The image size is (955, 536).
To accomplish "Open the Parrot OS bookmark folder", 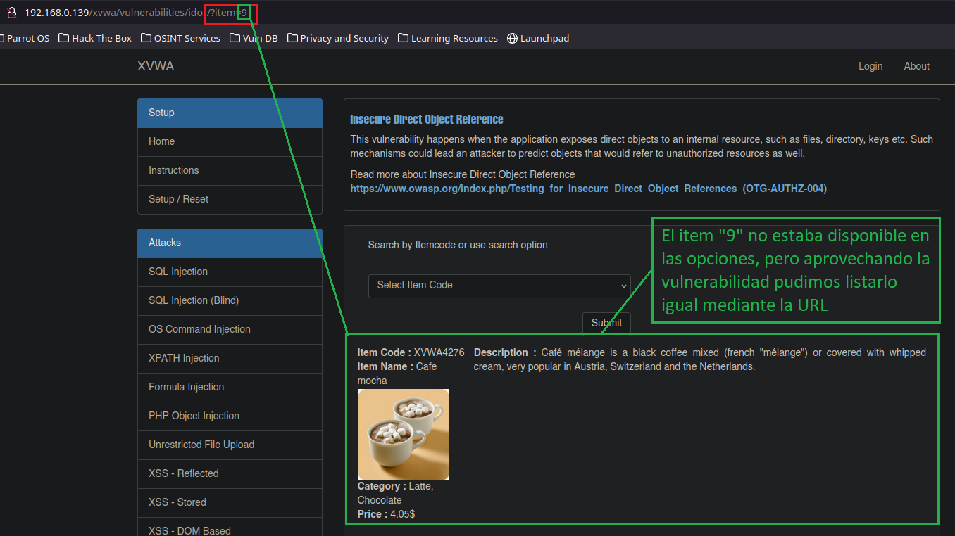I will (x=25, y=38).
